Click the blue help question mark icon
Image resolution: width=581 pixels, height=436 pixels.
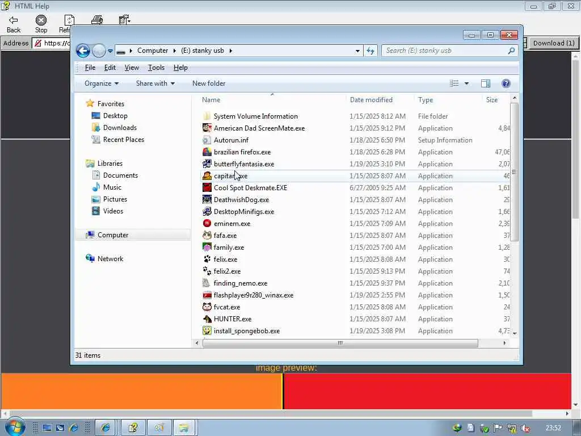(506, 83)
